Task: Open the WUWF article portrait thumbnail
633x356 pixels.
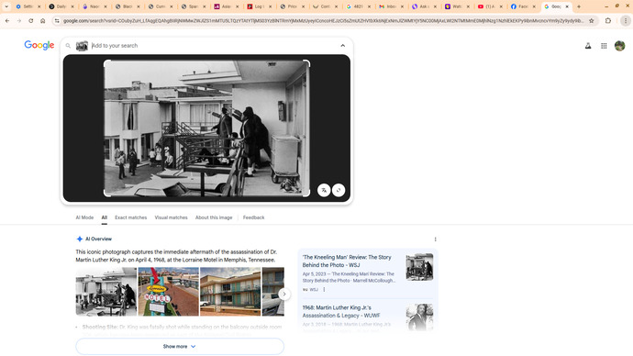Action: [x=419, y=317]
